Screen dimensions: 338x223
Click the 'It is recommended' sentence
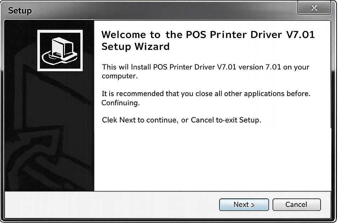[x=206, y=94]
